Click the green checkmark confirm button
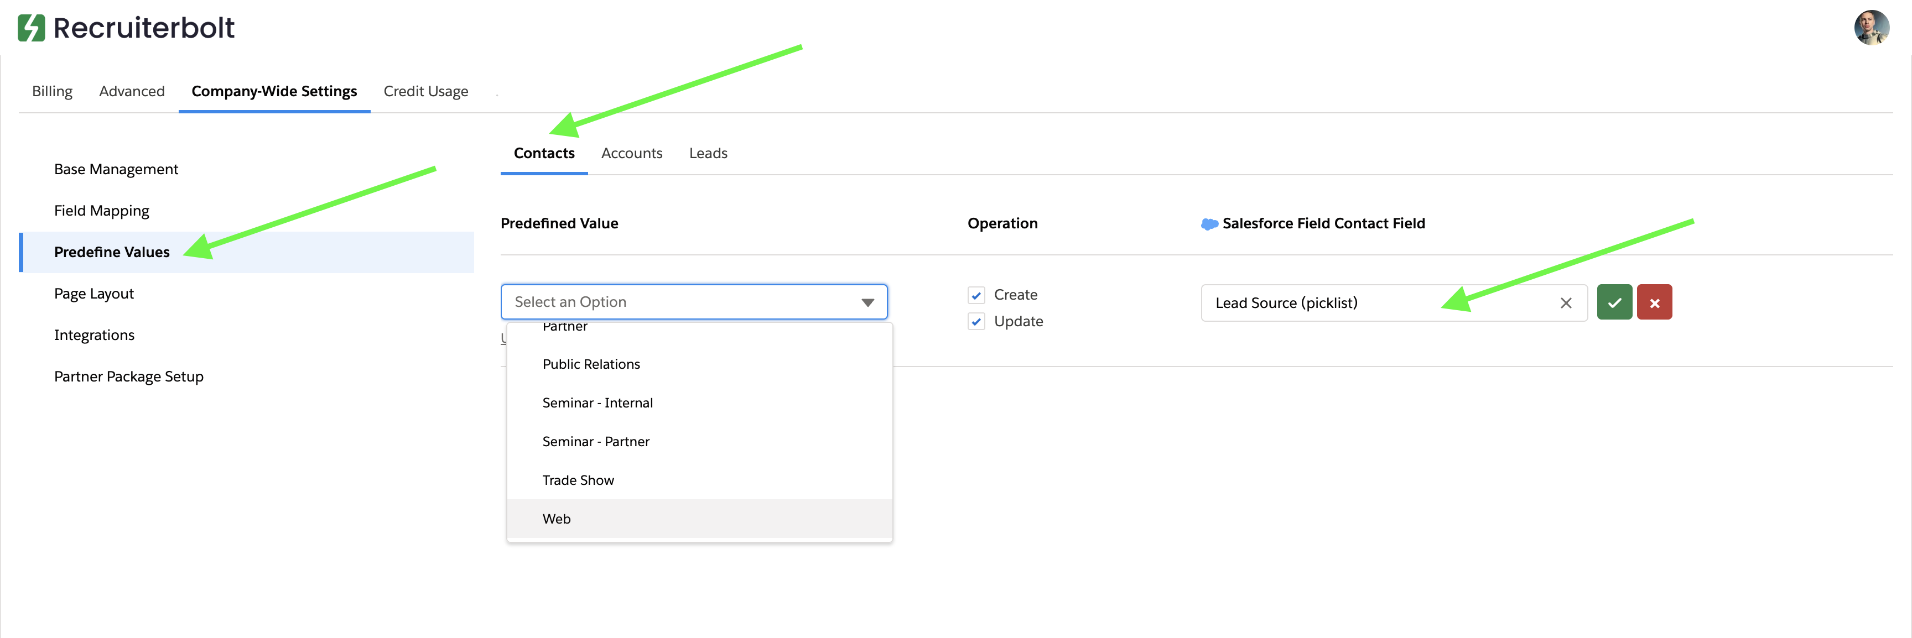The height and width of the screenshot is (638, 1912). (1614, 302)
